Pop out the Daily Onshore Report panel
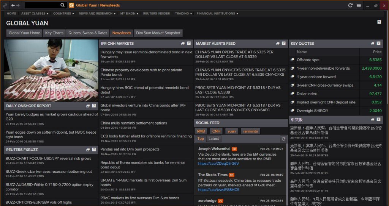Viewport: 389px width, 206px height. pos(88,106)
